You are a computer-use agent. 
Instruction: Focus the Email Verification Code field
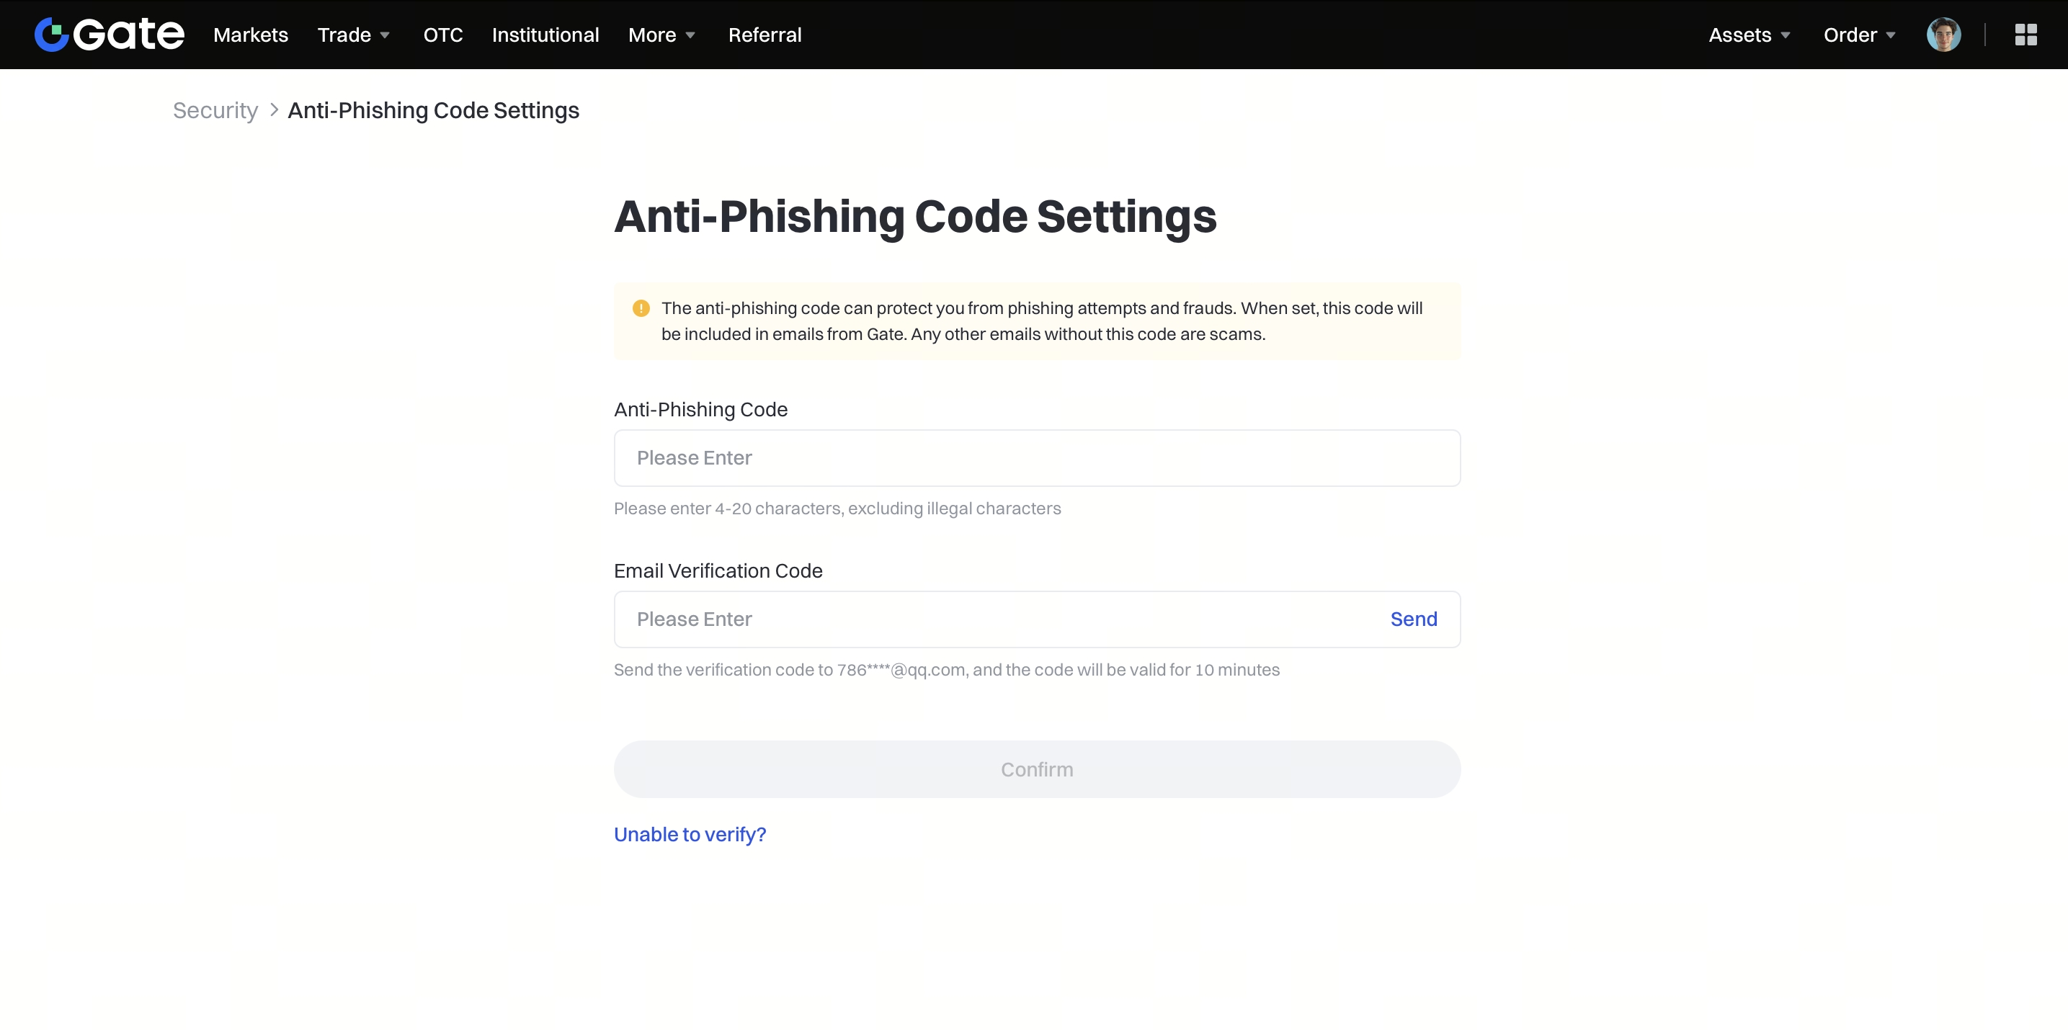click(996, 619)
